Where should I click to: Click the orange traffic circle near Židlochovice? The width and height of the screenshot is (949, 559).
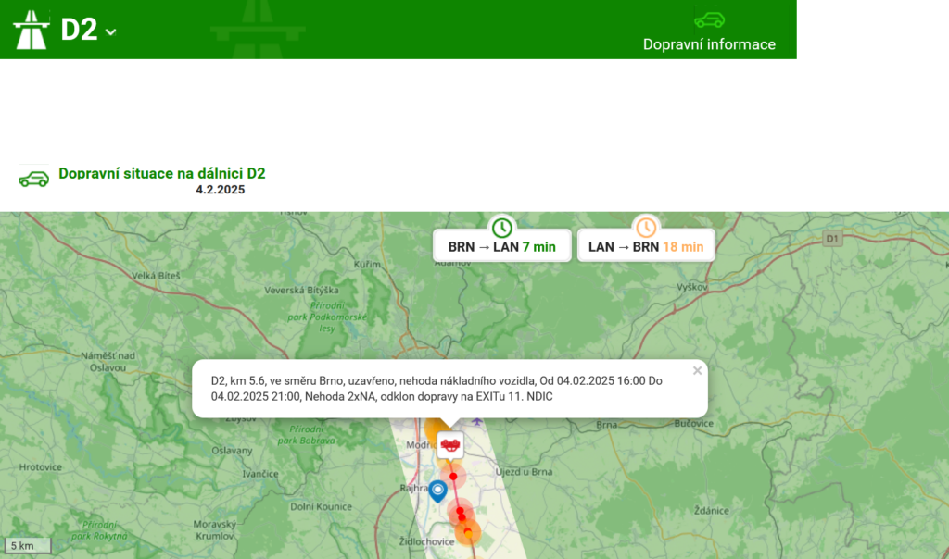[469, 531]
